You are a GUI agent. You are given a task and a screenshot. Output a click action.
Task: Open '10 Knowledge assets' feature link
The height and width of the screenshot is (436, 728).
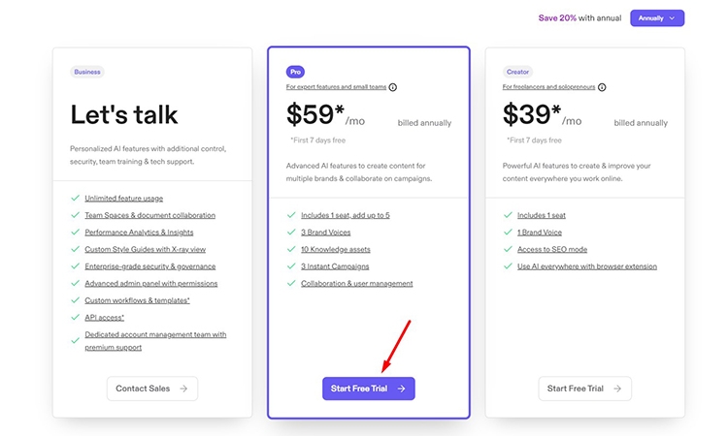pos(336,249)
